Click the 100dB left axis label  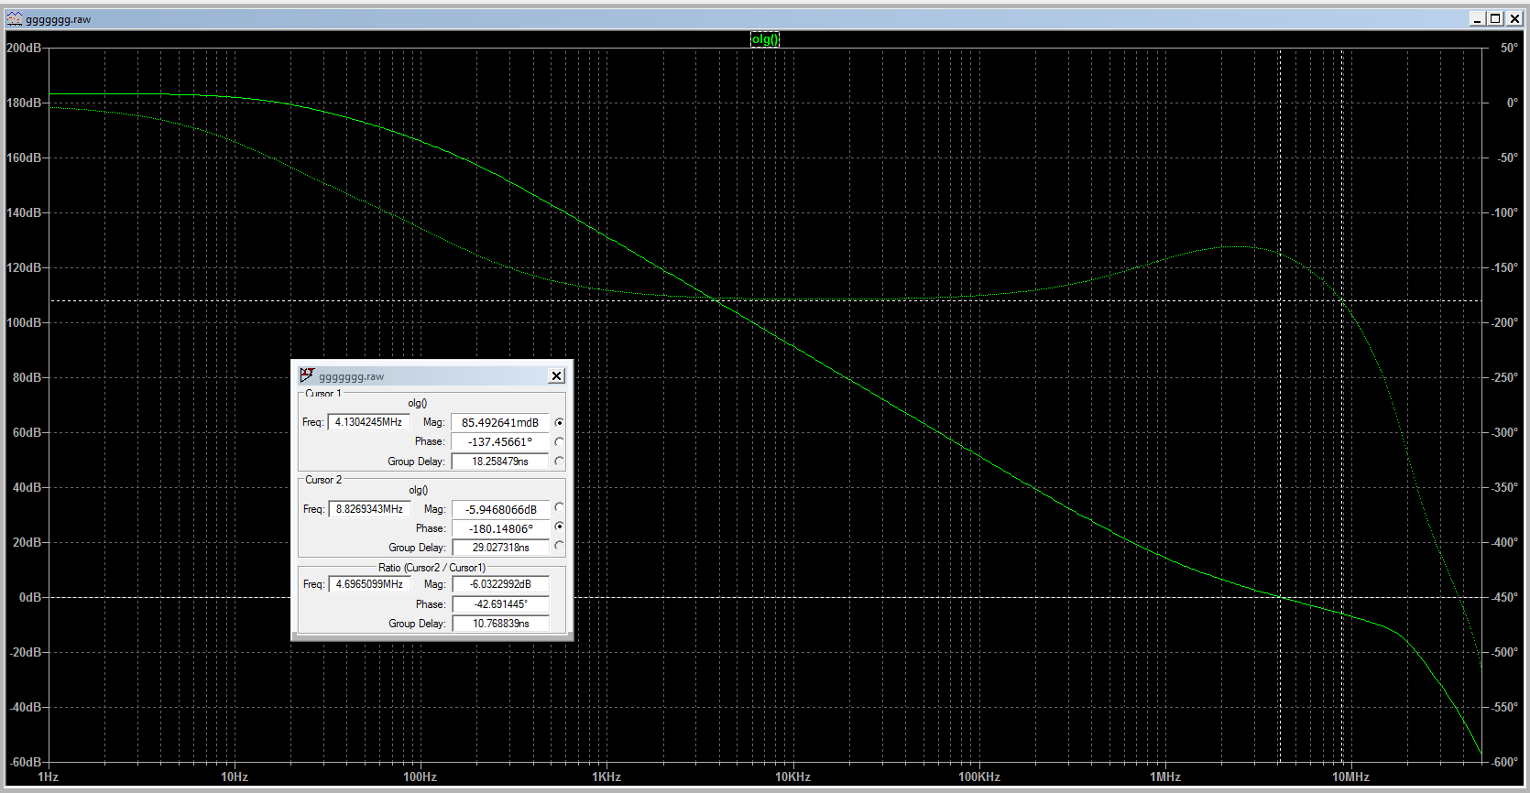click(24, 322)
